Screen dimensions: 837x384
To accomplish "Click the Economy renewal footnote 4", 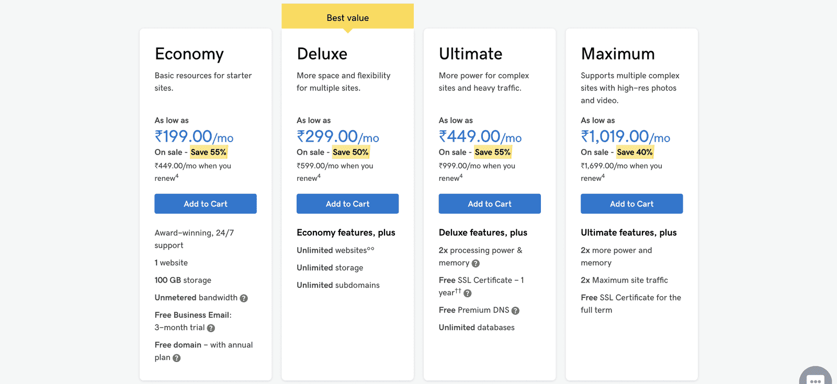I will click(x=177, y=176).
